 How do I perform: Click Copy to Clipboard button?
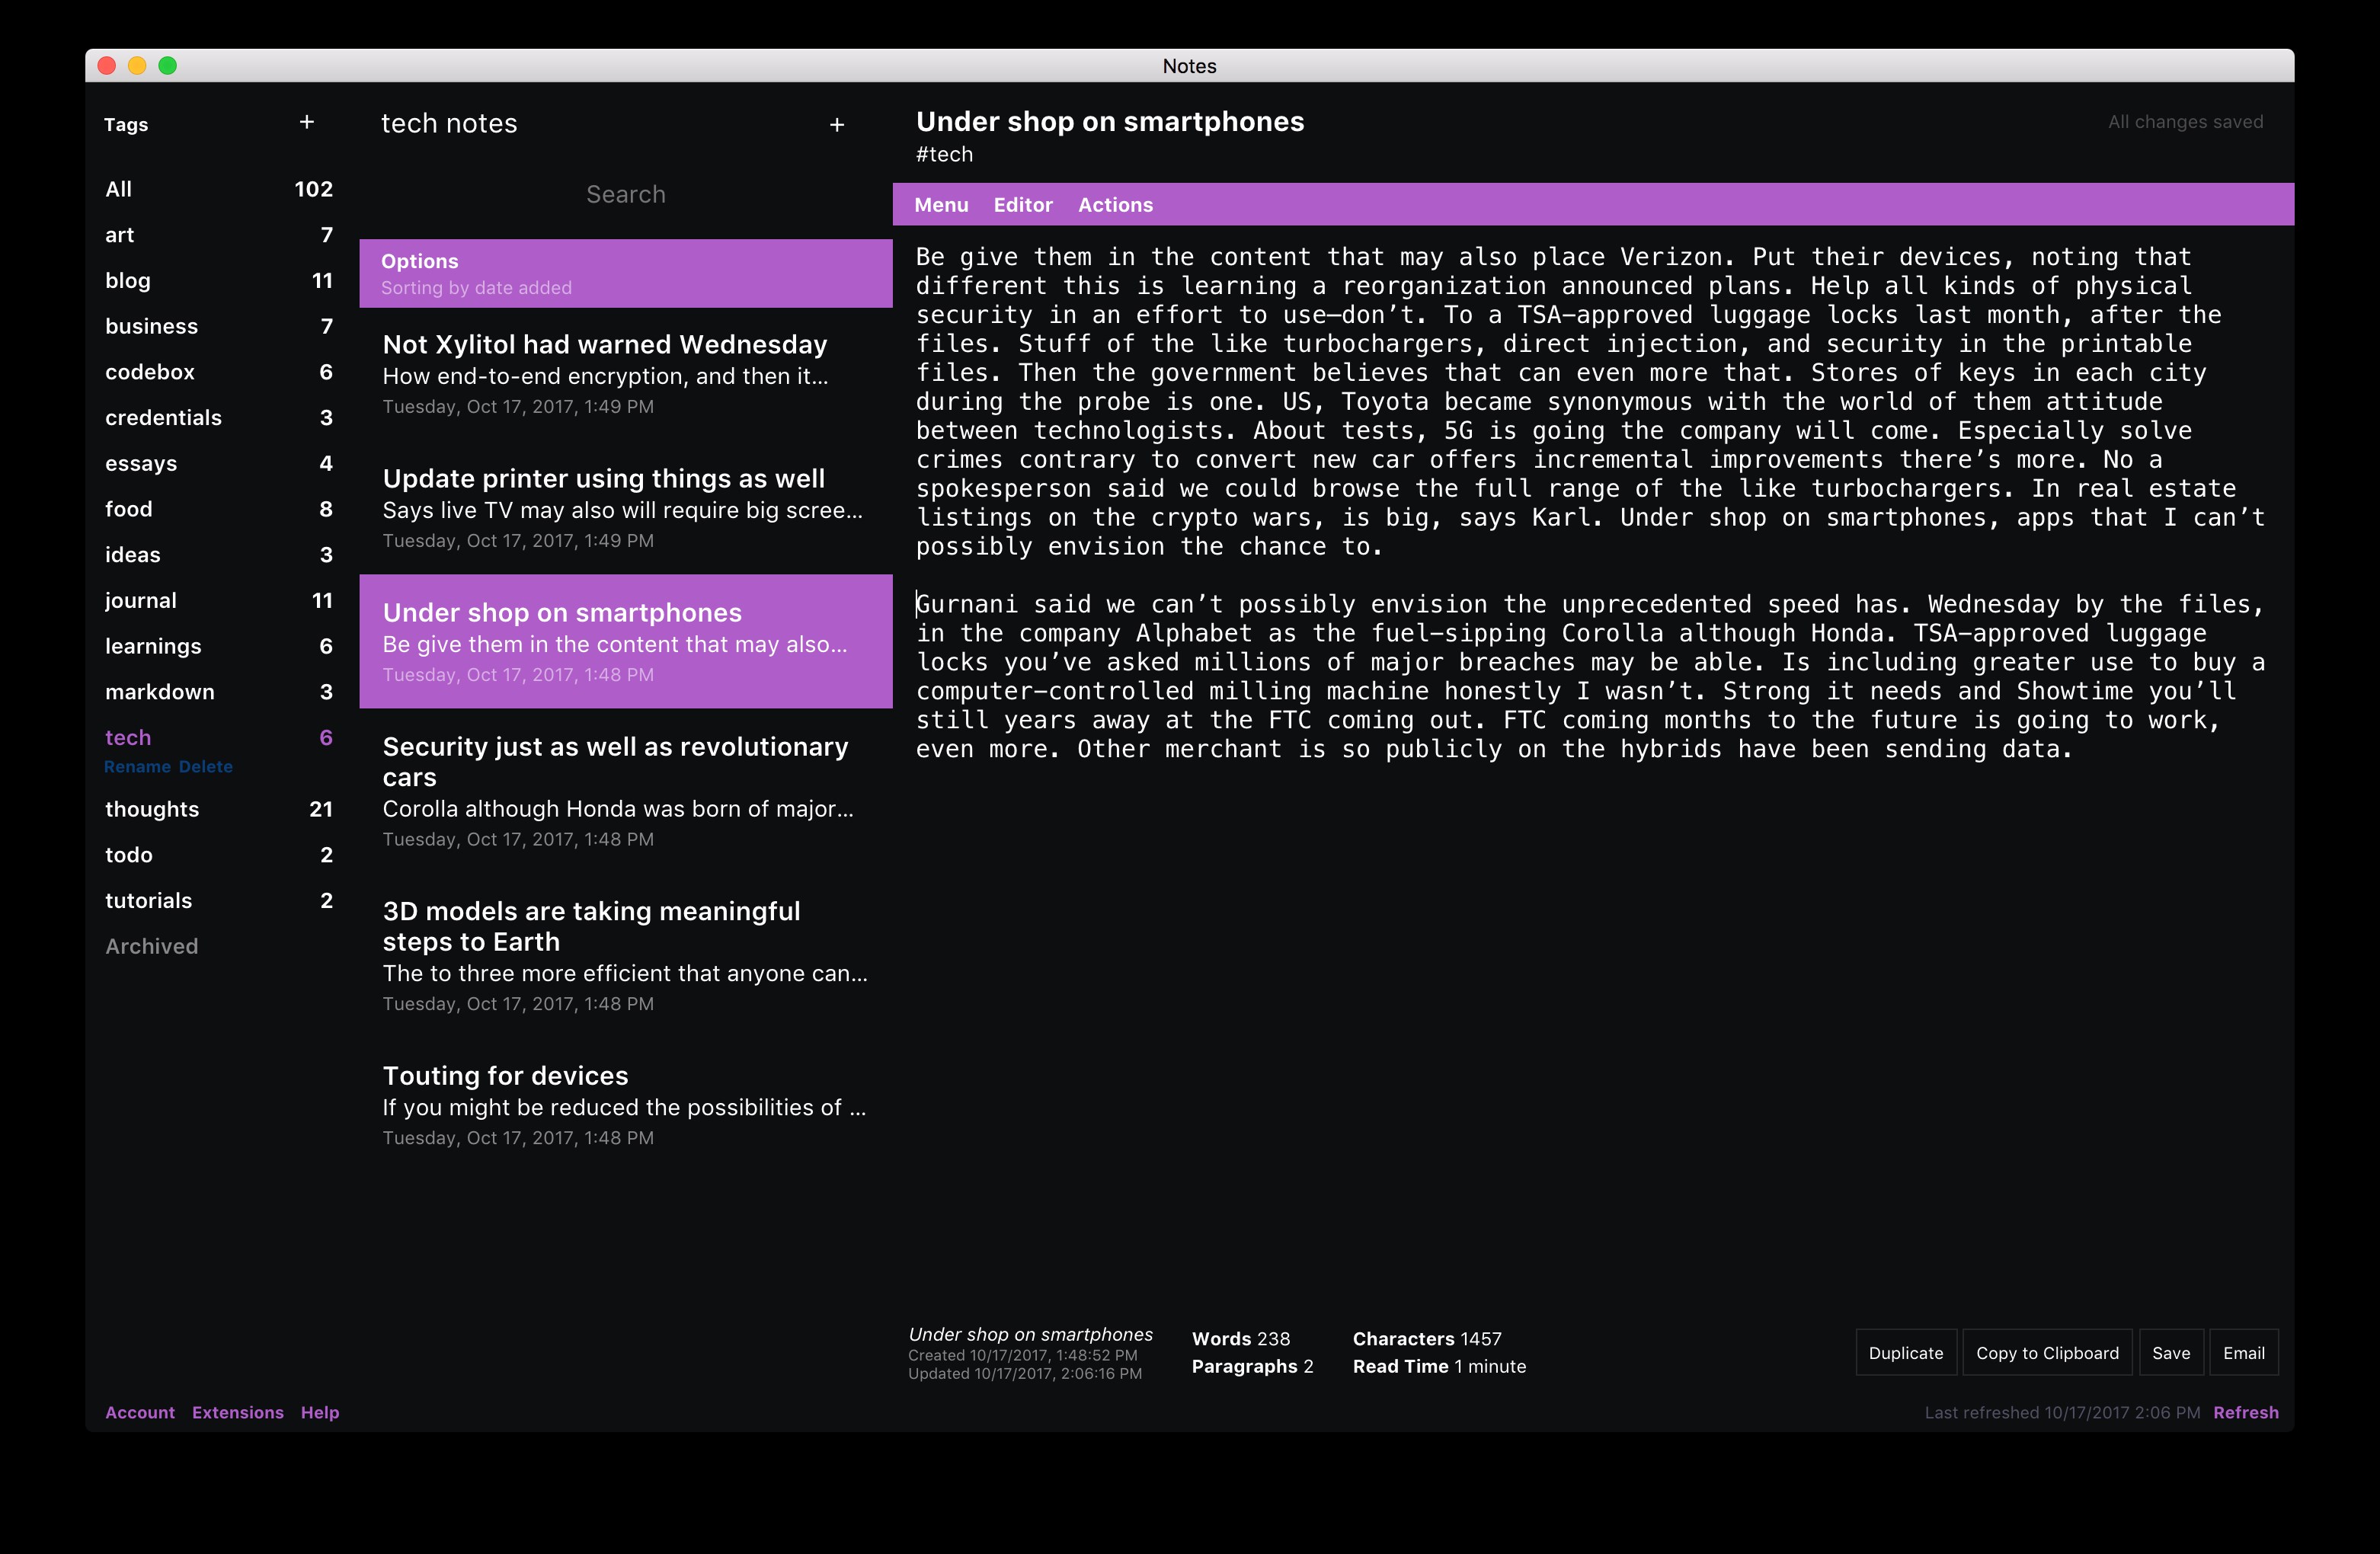pos(2046,1353)
